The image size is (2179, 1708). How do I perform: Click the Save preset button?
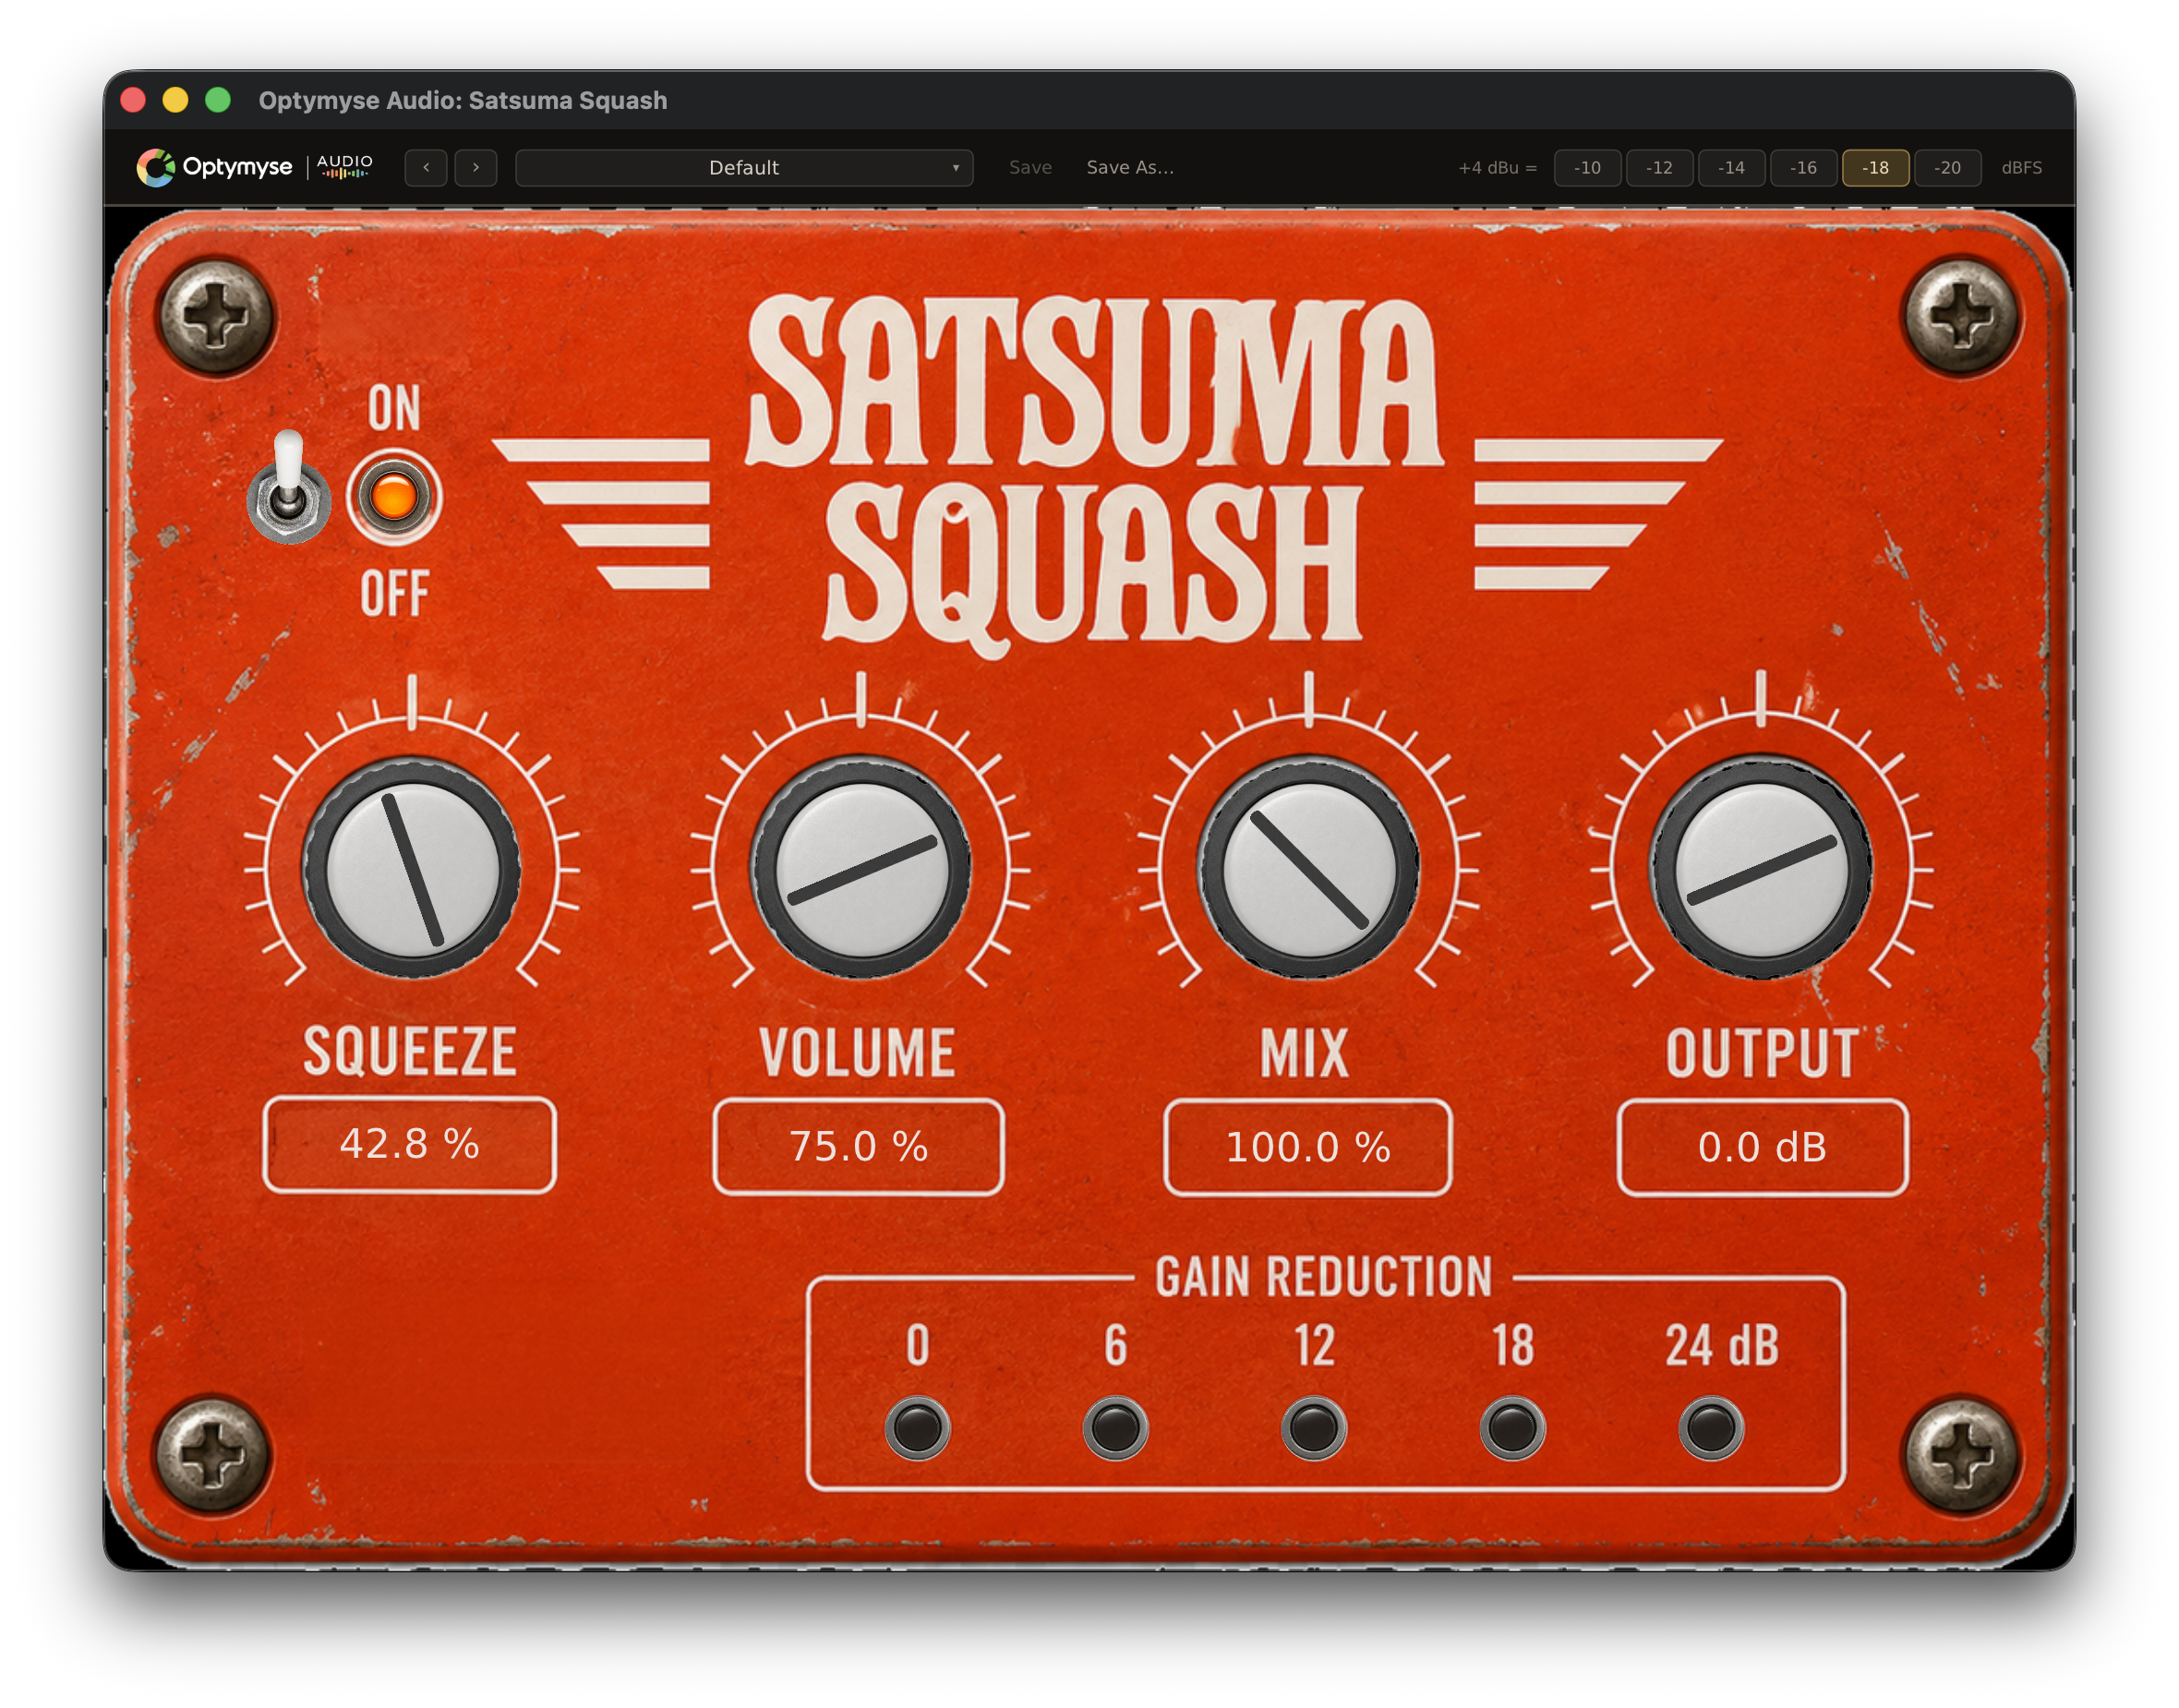[x=1030, y=167]
